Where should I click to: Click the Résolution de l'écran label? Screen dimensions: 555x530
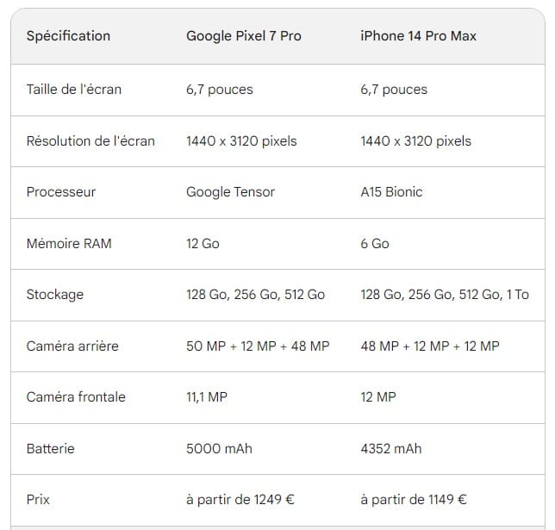tap(90, 140)
